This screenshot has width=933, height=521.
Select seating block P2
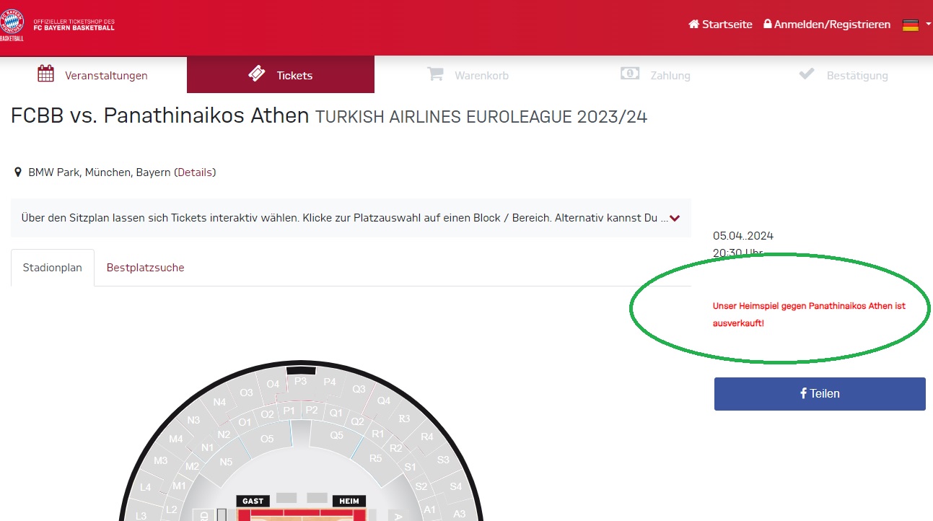coord(312,410)
